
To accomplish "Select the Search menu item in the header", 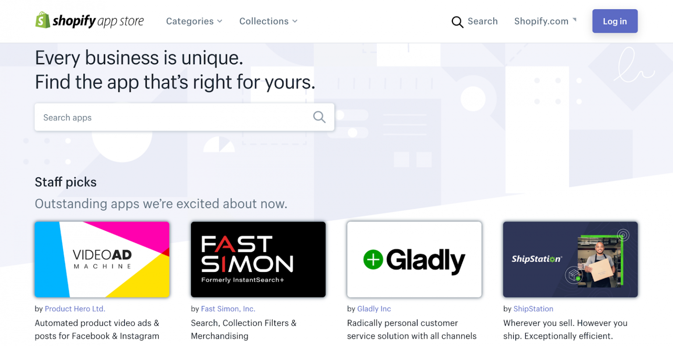I will click(x=482, y=21).
